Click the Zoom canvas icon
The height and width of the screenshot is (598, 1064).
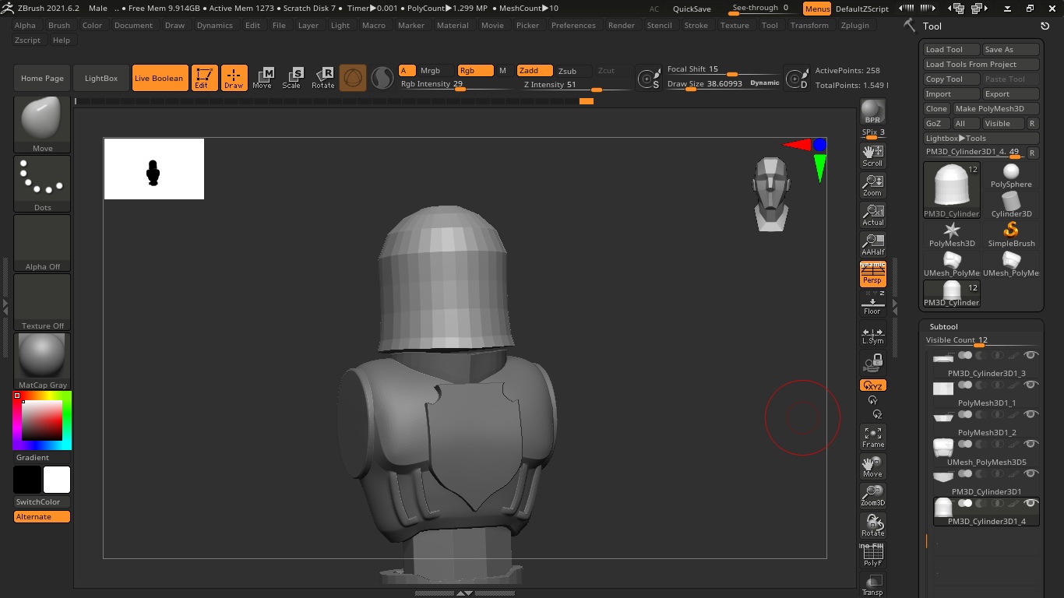[x=872, y=185]
